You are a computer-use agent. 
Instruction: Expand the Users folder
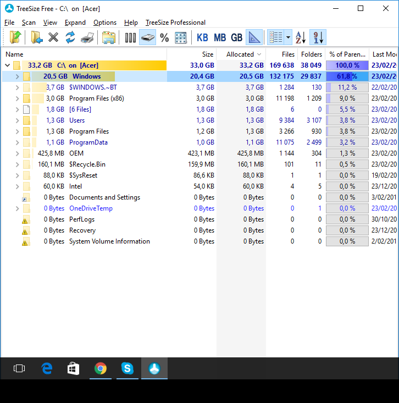[x=17, y=120]
